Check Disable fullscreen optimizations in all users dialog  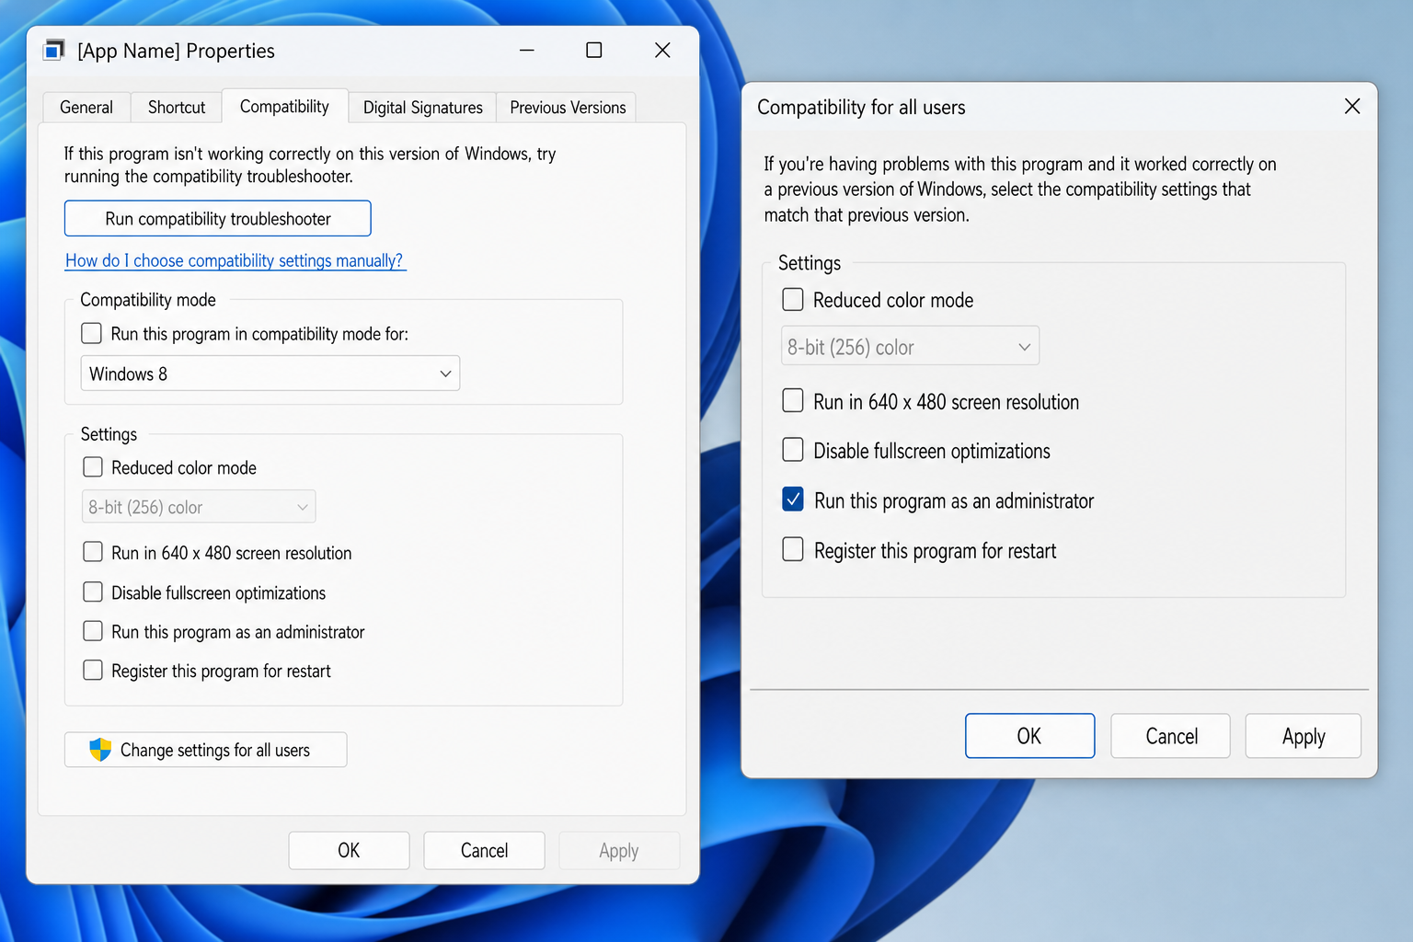coord(793,450)
